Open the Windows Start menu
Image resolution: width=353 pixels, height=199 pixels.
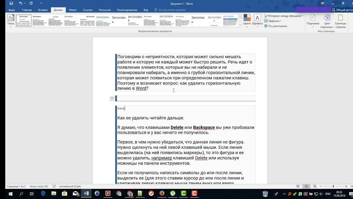11,194
